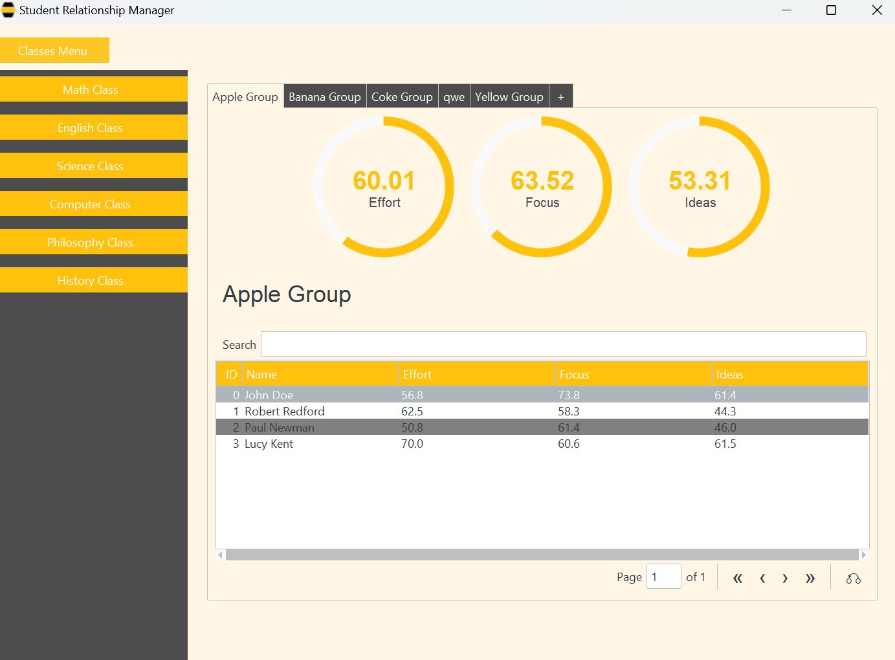Click the app icon in the title bar
Image resolution: width=895 pixels, height=660 pixels.
pyautogui.click(x=8, y=10)
